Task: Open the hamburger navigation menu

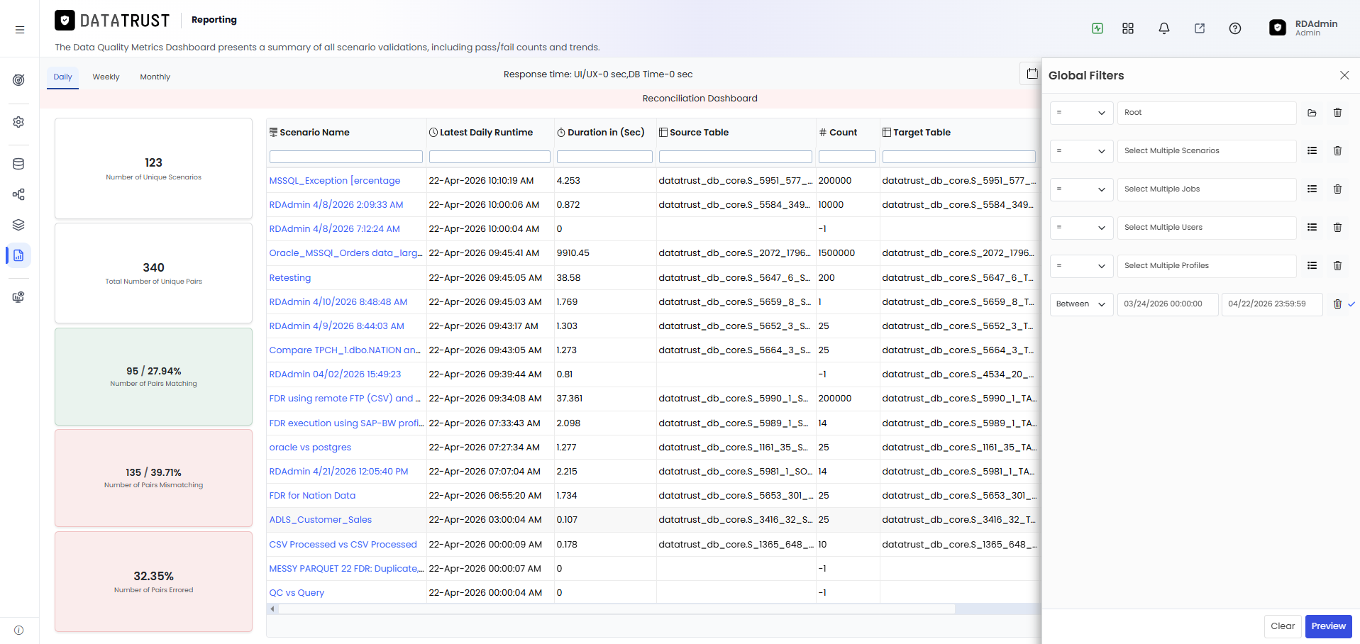Action: tap(20, 30)
